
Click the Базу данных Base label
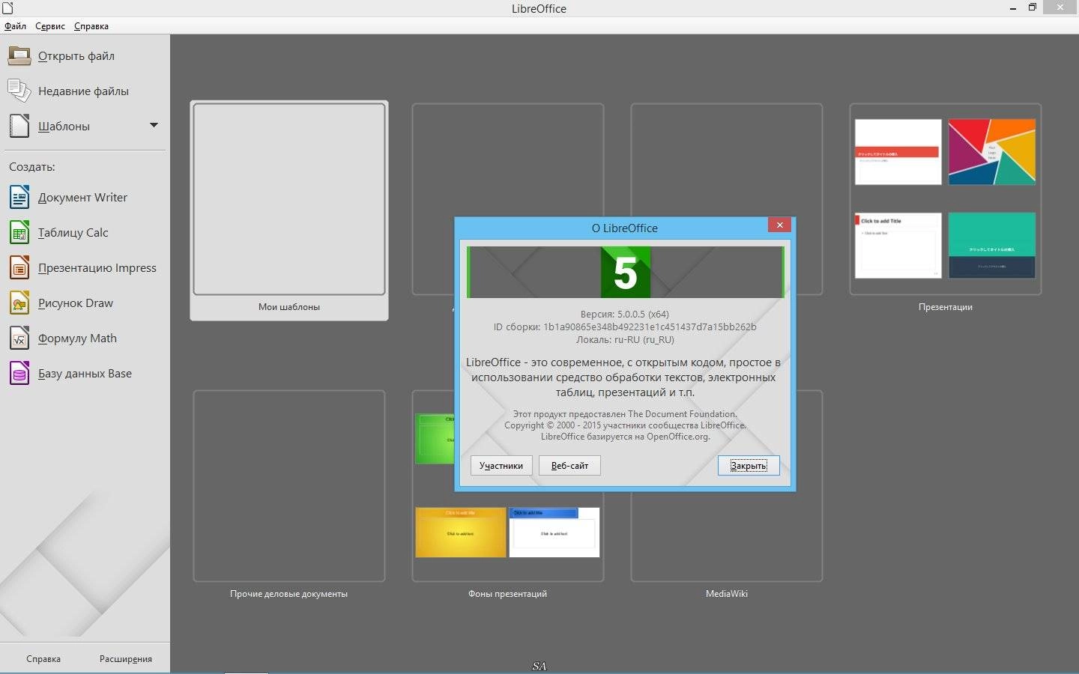click(85, 374)
